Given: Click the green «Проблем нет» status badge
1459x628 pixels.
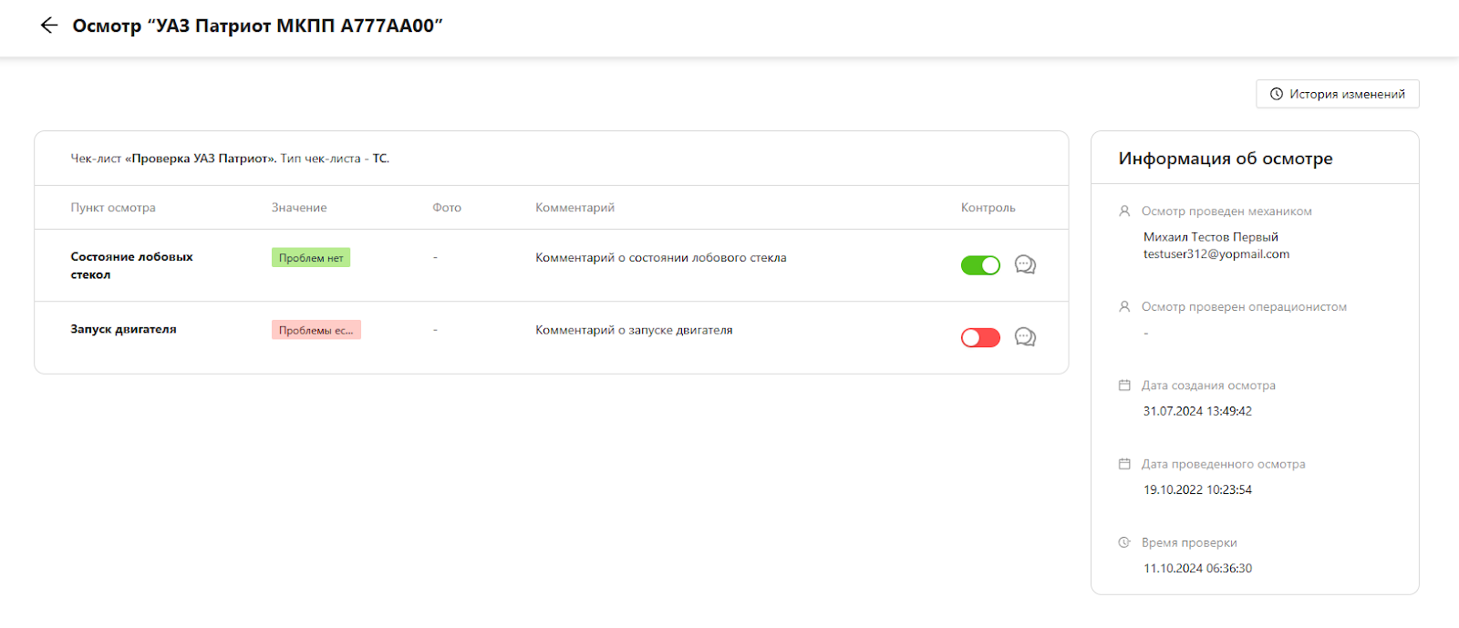Looking at the screenshot, I should click(311, 258).
